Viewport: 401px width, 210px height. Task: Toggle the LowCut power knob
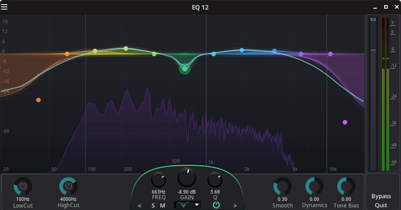23,186
